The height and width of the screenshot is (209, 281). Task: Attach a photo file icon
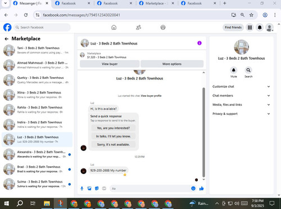89,188
